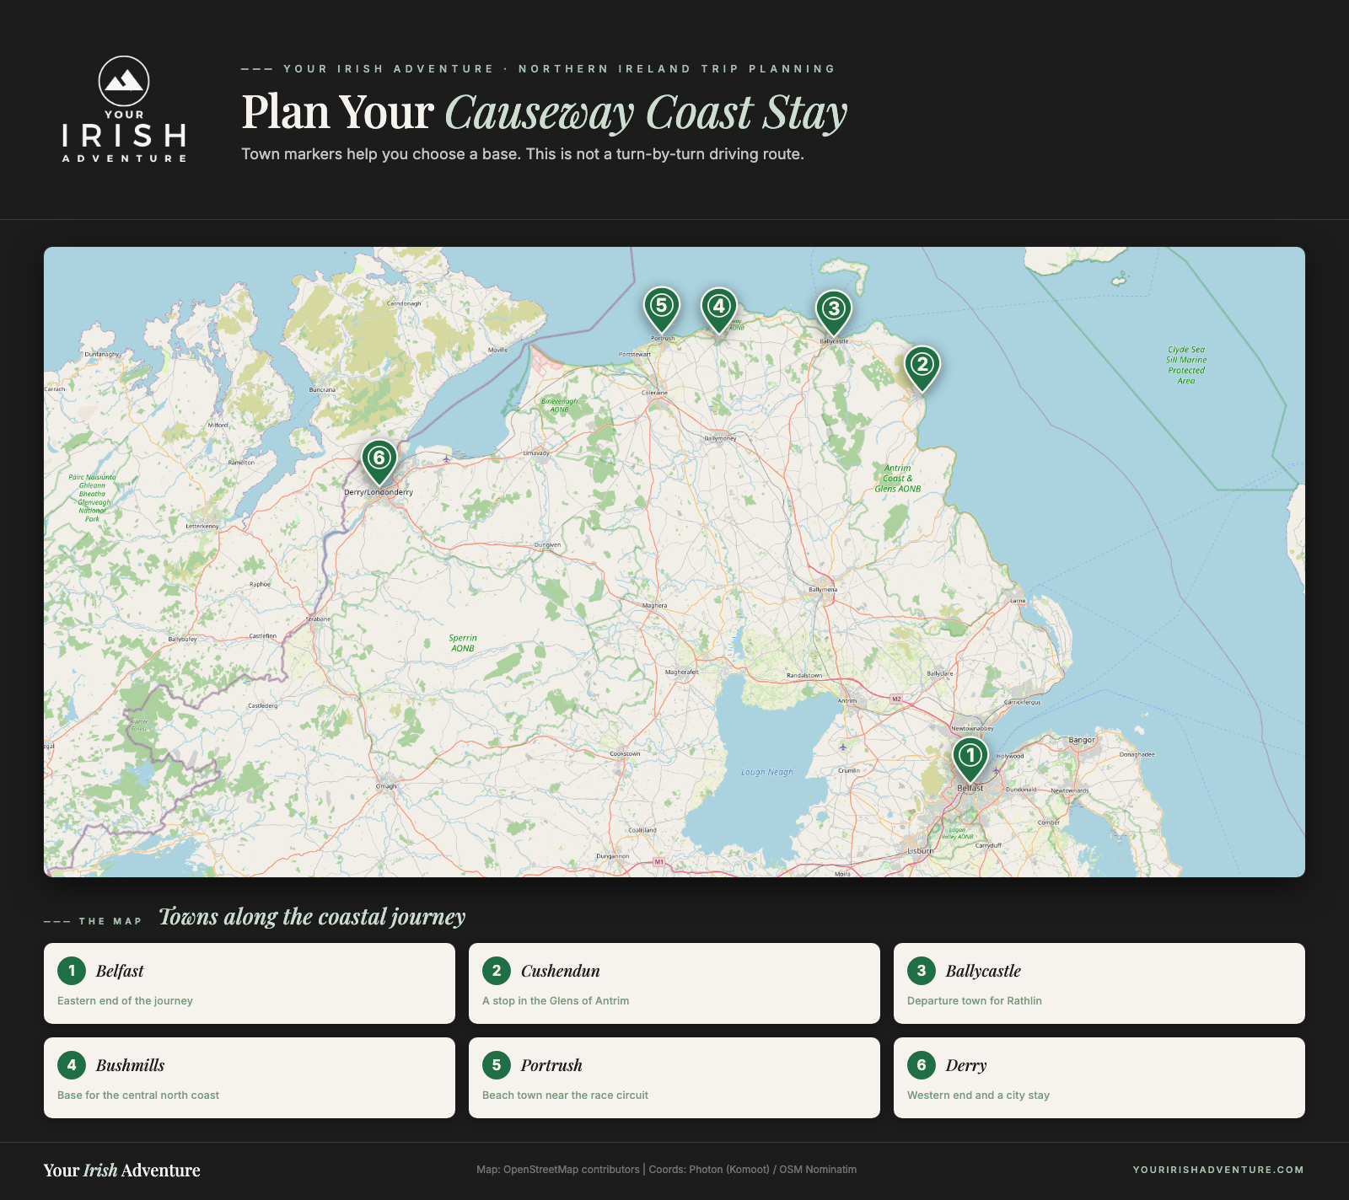Image resolution: width=1349 pixels, height=1200 pixels.
Task: Click map marker 2 near Cushendun
Action: tap(922, 368)
